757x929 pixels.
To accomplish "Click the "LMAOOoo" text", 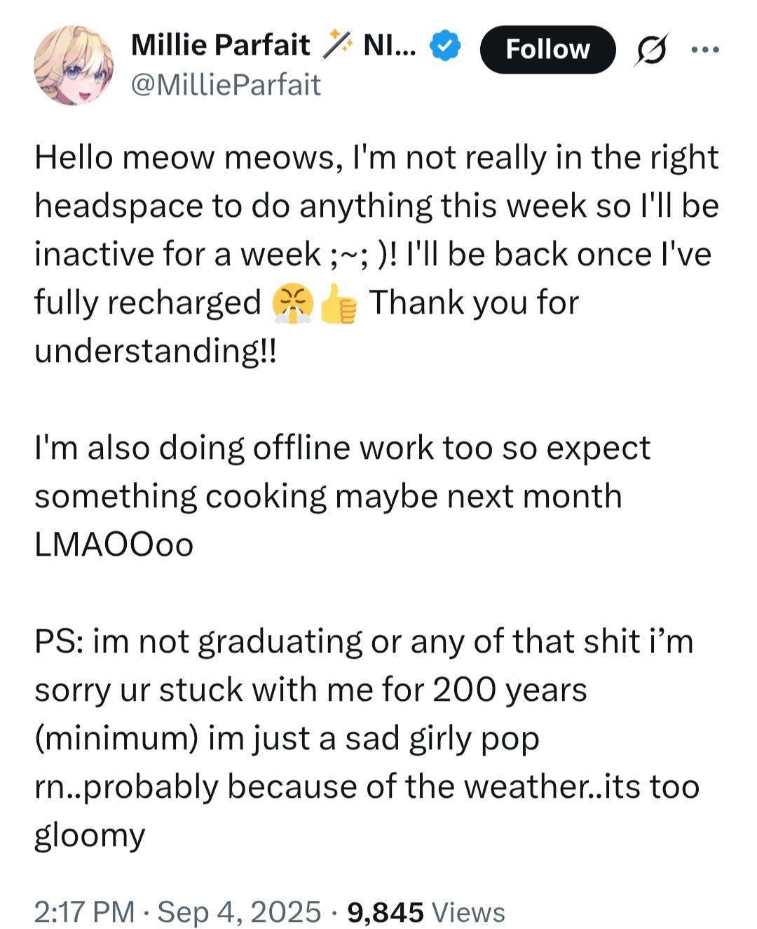I will 114,544.
